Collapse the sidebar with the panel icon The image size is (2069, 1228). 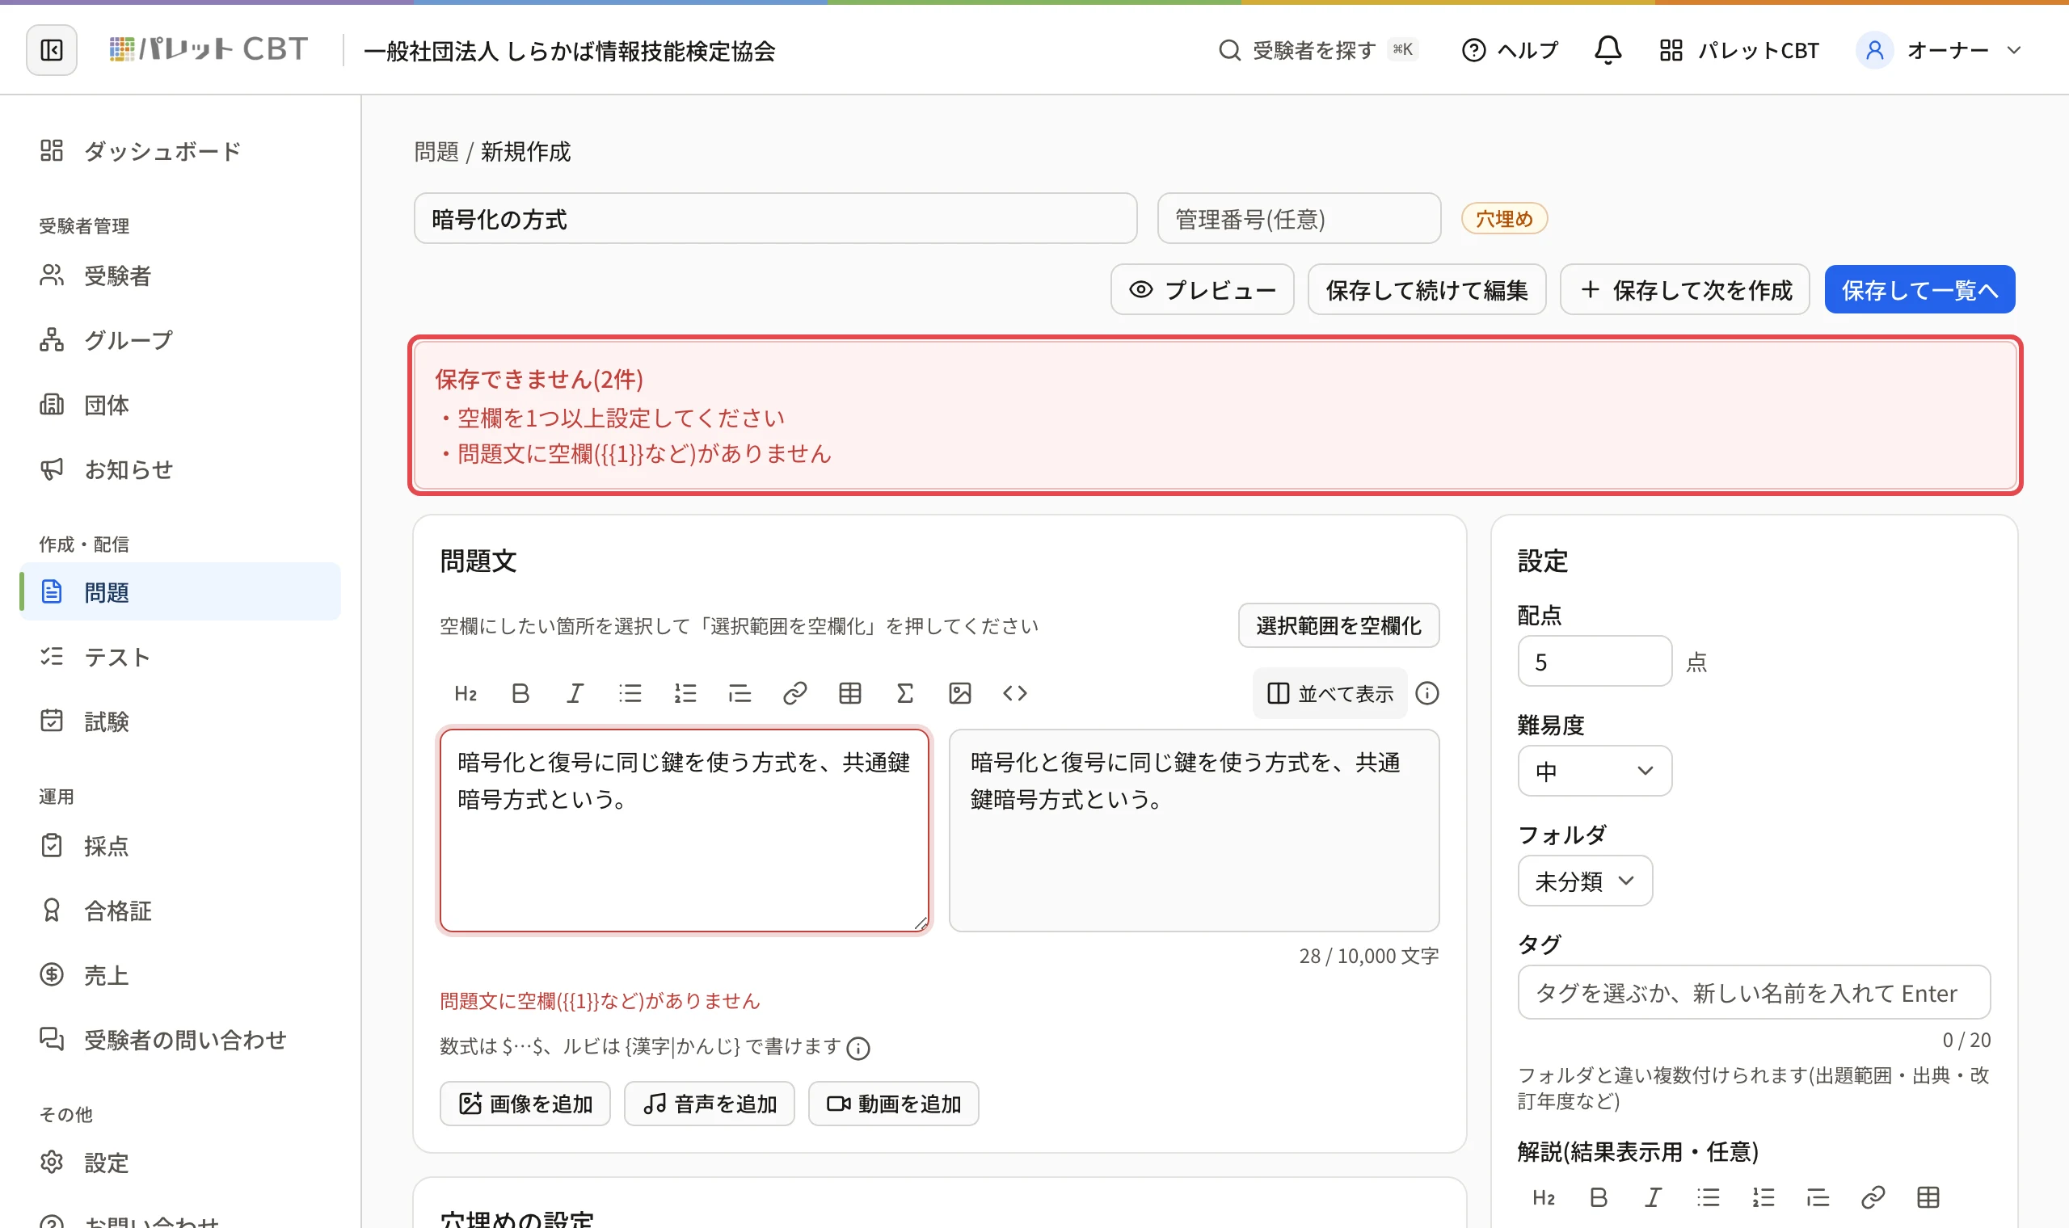click(x=51, y=50)
